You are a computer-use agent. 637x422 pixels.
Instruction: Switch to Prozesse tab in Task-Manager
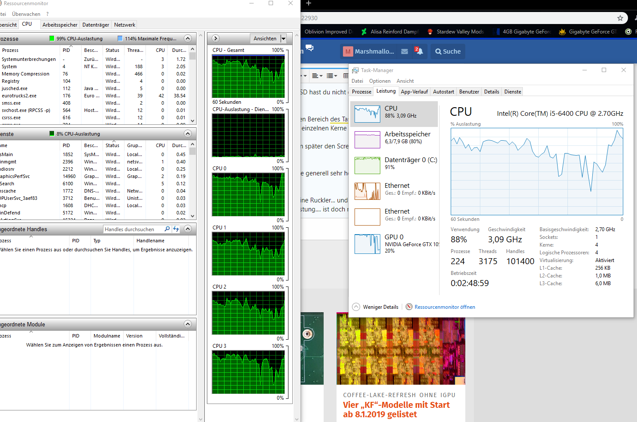361,92
